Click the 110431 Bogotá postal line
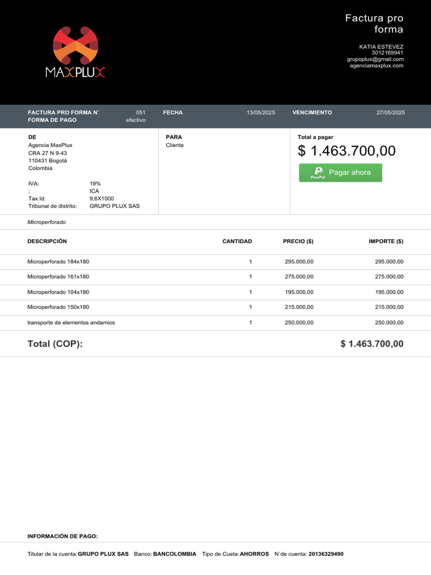This screenshot has width=431, height=575. point(48,161)
